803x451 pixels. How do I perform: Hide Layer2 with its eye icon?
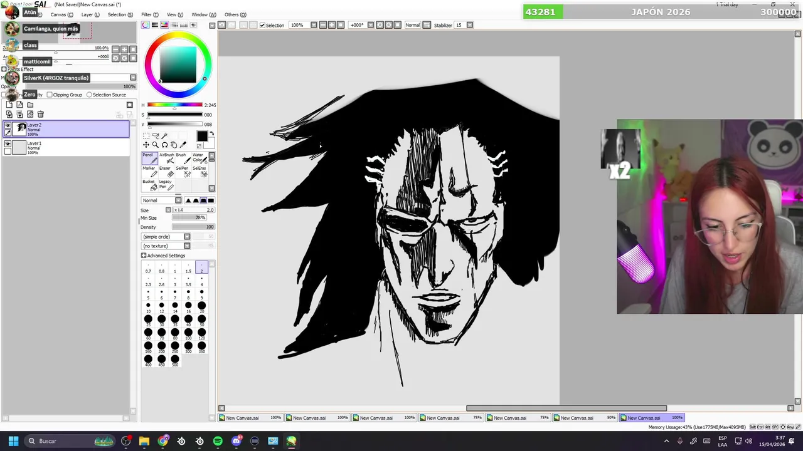[x=8, y=125]
